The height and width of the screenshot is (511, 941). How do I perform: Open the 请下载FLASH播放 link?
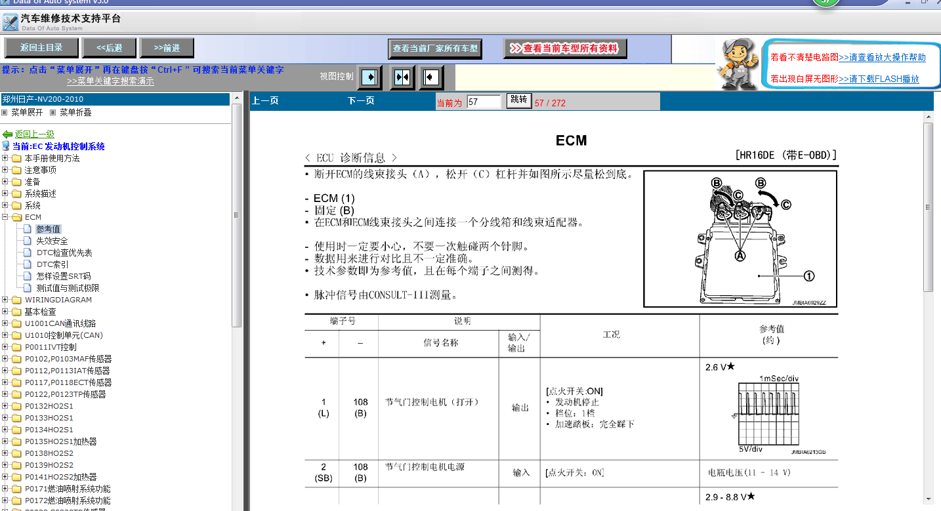click(879, 79)
